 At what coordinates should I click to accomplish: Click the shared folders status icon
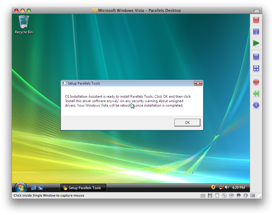pyautogui.click(x=253, y=195)
